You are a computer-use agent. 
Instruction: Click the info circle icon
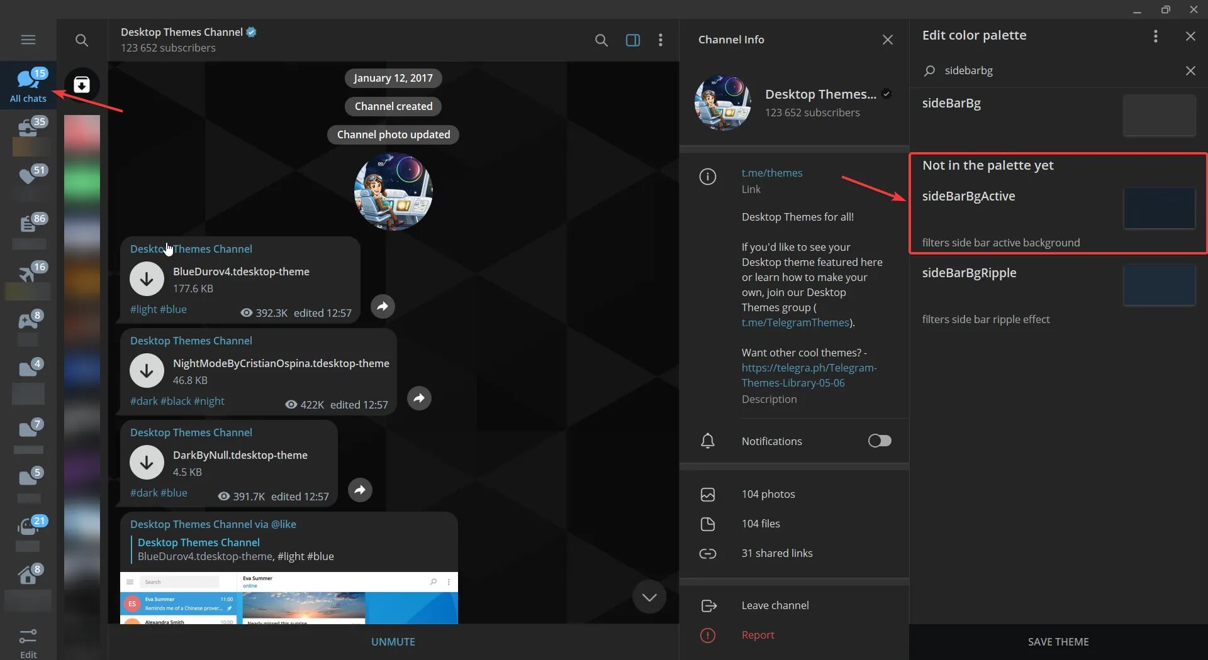point(708,177)
